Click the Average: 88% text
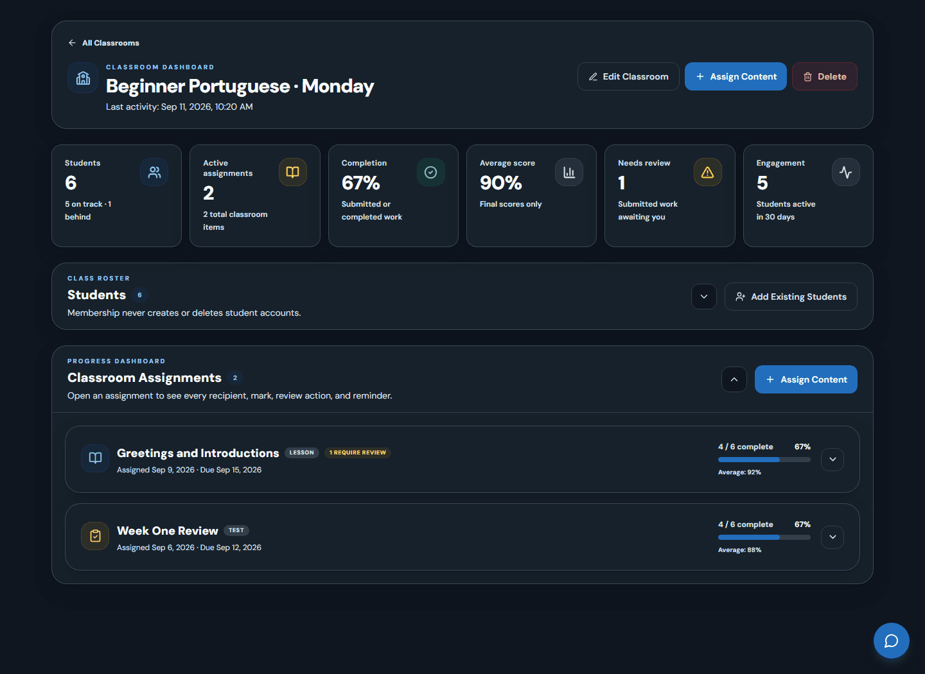The width and height of the screenshot is (925, 674). tap(739, 550)
